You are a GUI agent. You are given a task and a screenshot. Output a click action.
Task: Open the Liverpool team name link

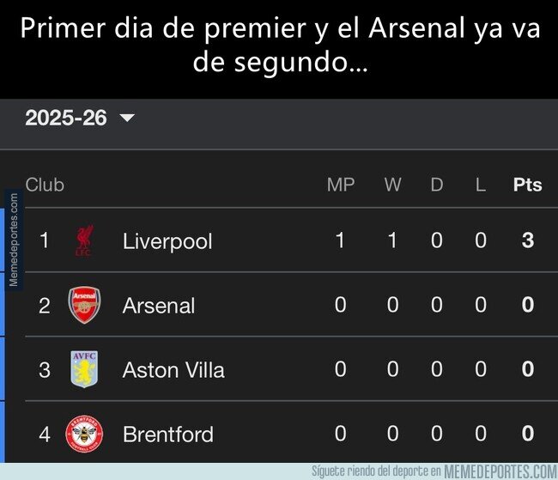click(167, 241)
